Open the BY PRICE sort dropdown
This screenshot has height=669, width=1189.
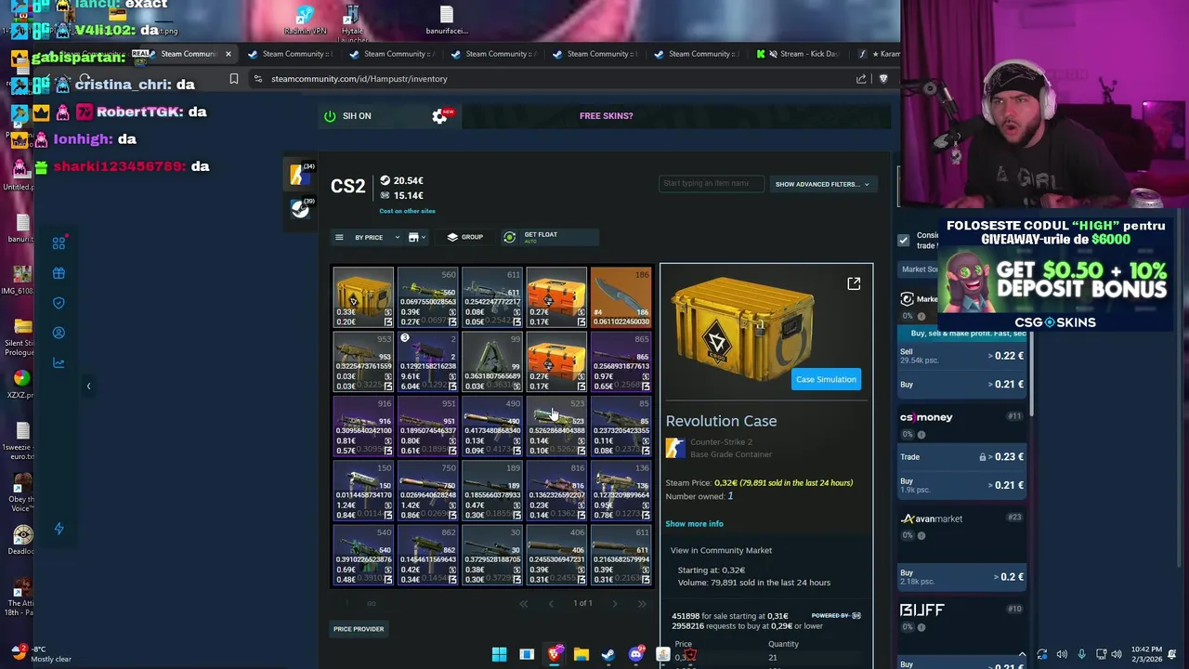coord(377,238)
